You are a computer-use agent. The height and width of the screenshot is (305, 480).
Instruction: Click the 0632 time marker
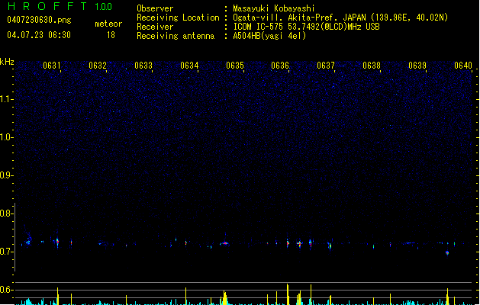98,66
